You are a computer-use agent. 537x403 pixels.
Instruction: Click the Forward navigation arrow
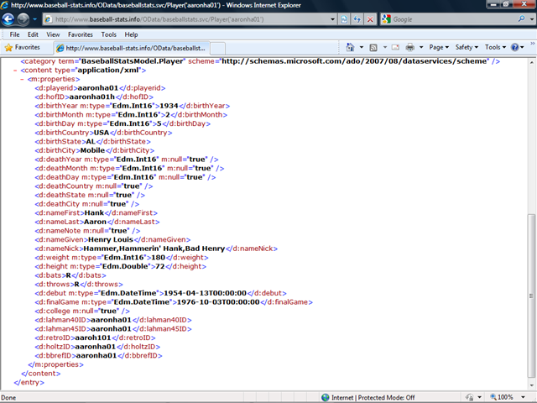(23, 19)
